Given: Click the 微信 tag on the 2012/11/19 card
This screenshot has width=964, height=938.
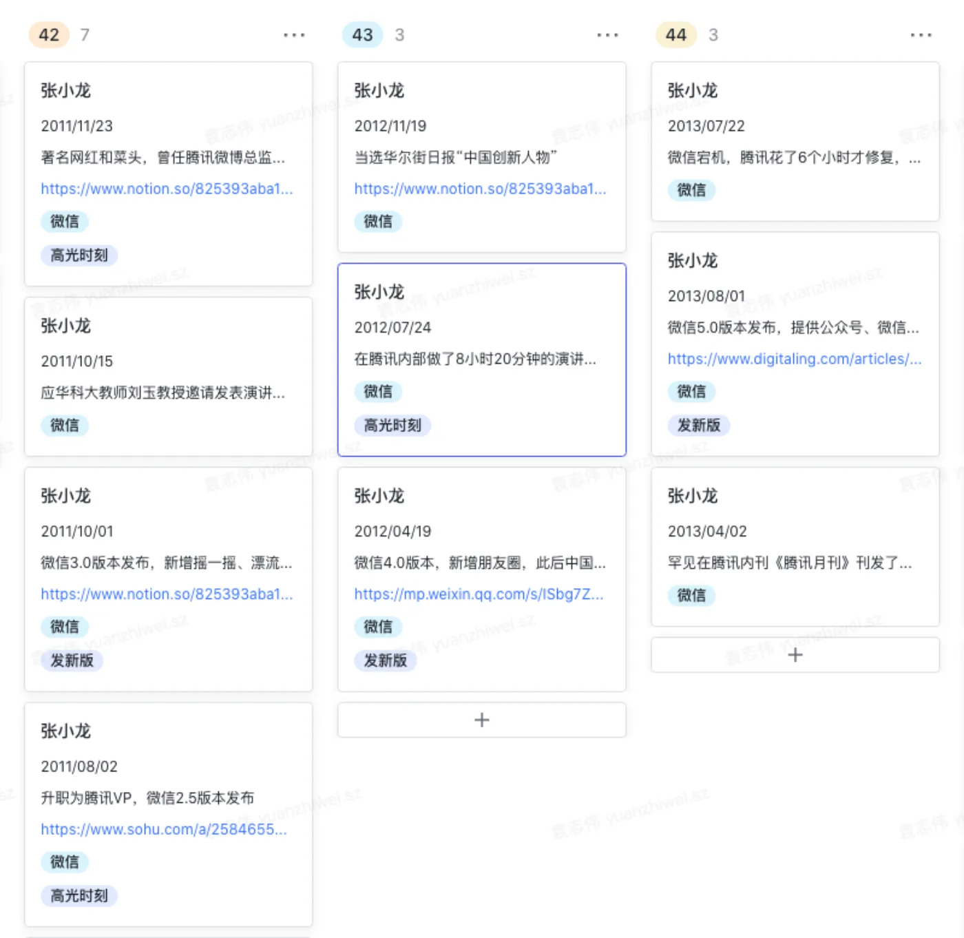Looking at the screenshot, I should pos(378,222).
